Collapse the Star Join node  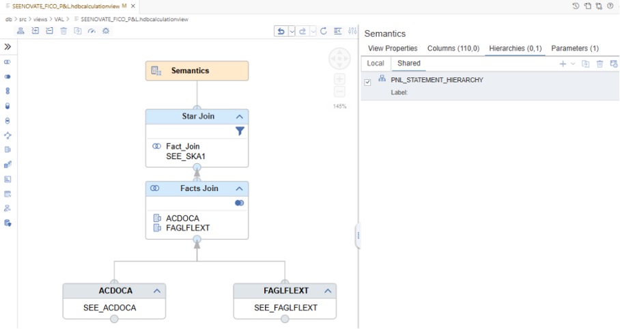click(x=239, y=117)
